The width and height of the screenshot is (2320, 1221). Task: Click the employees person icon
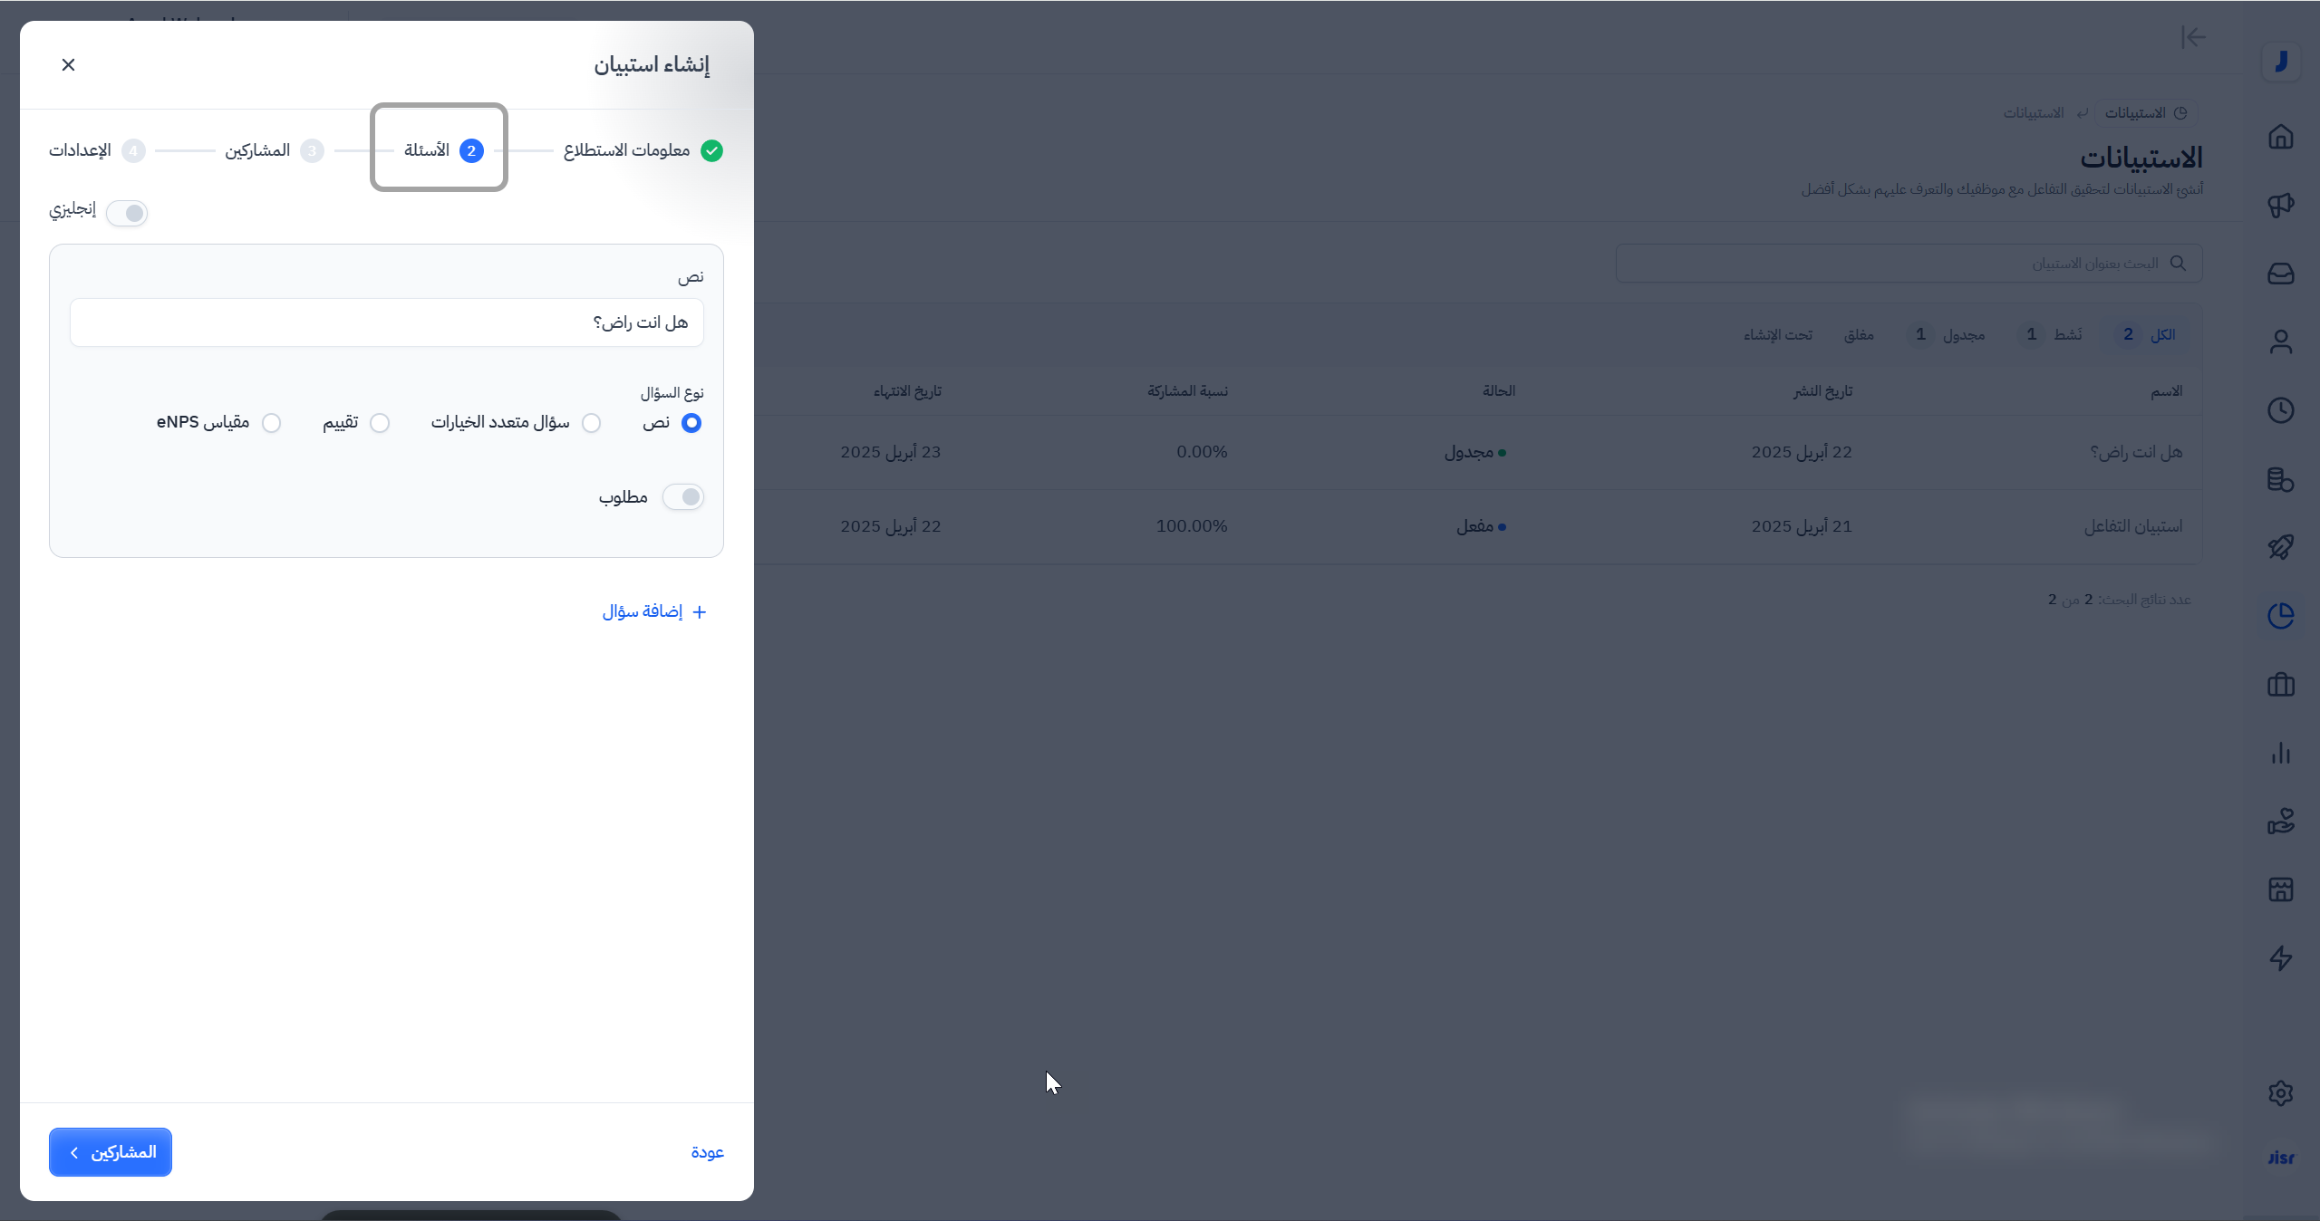tap(2280, 342)
